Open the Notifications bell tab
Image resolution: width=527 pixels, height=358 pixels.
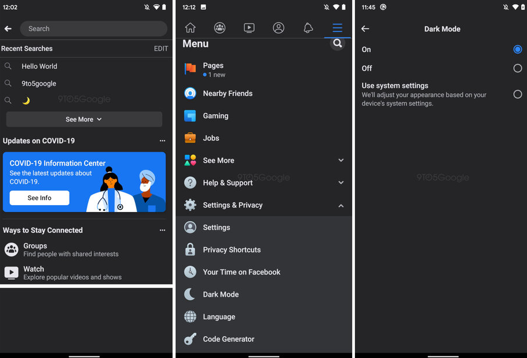coord(308,28)
